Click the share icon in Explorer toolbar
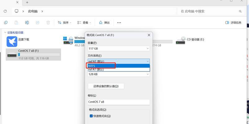This screenshot has width=249, height=124. tap(38, 23)
